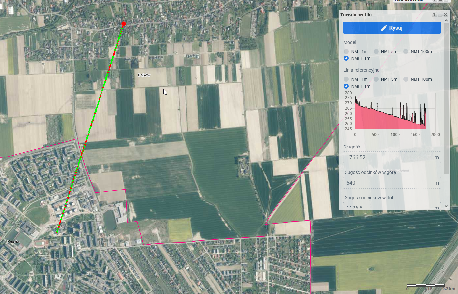The width and height of the screenshot is (458, 294).
Task: Click the Długość odcinków w górę label
Action: [x=369, y=172]
